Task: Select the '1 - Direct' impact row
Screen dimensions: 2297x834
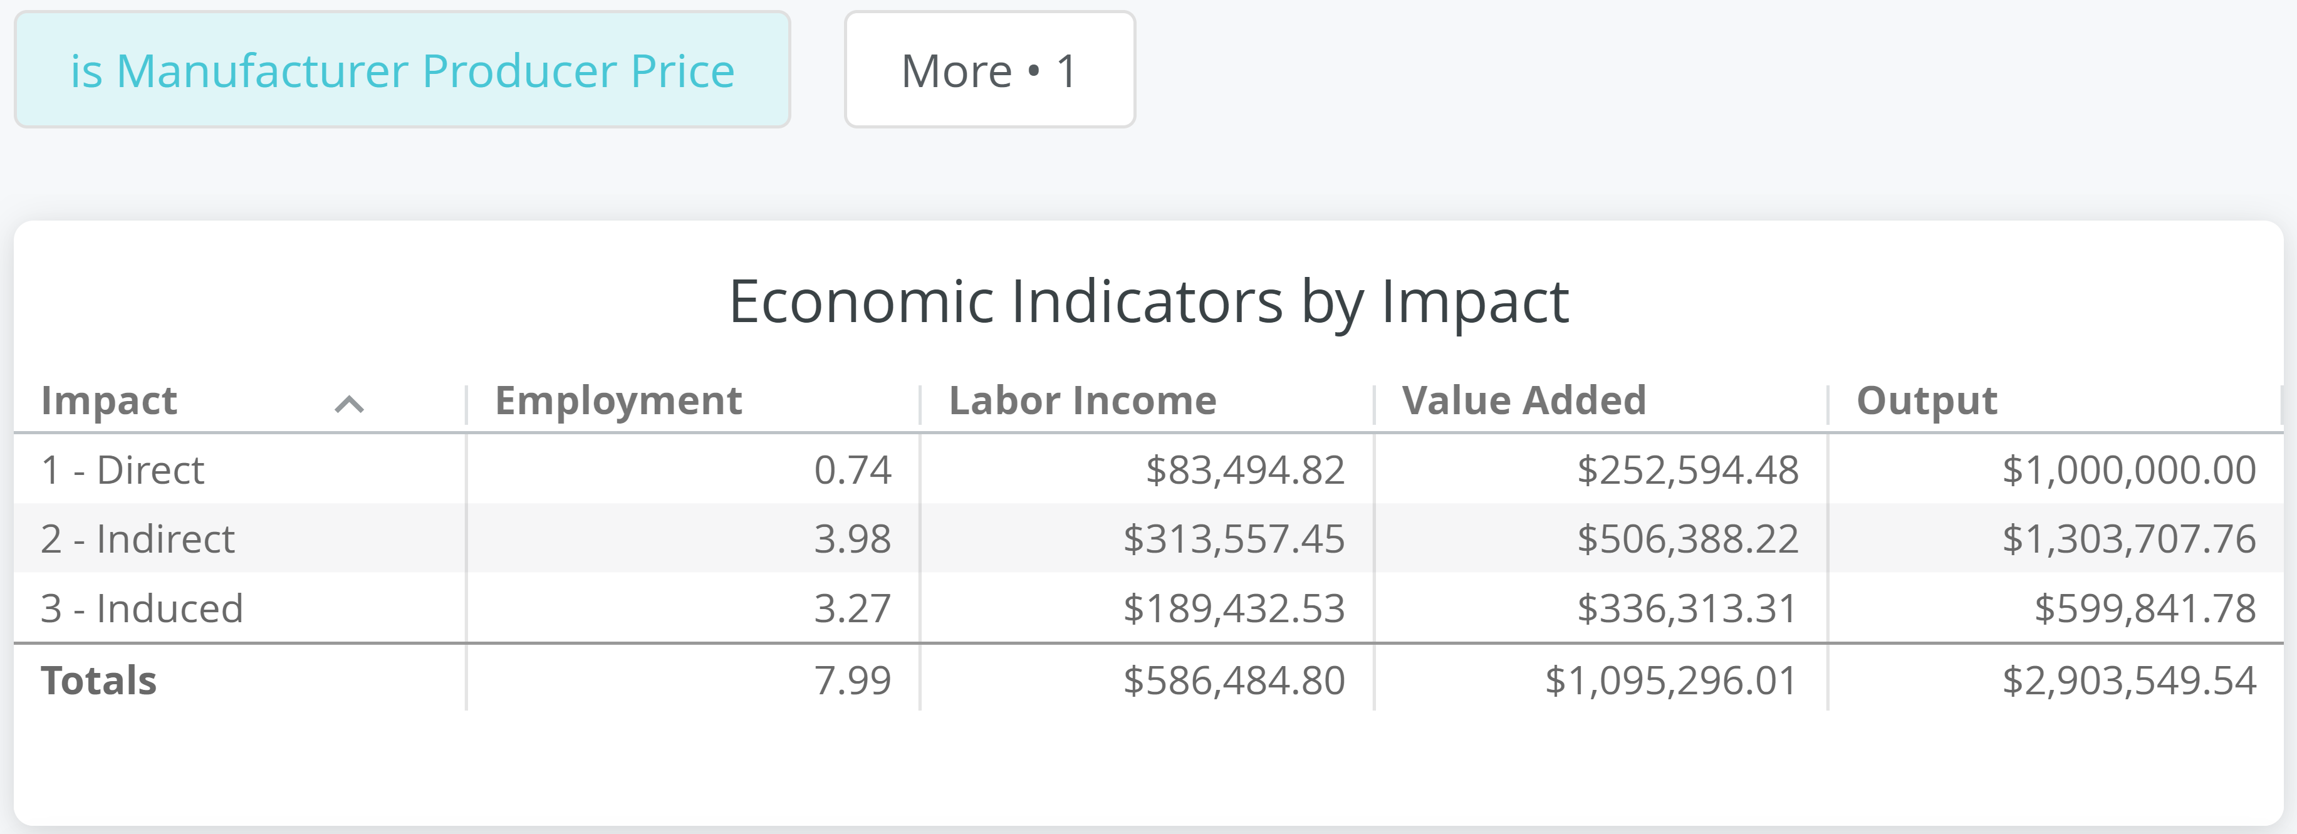Action: click(123, 470)
